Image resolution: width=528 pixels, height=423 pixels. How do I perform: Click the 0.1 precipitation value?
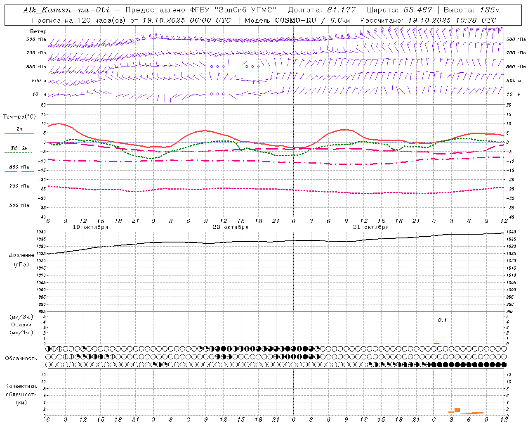(442, 320)
